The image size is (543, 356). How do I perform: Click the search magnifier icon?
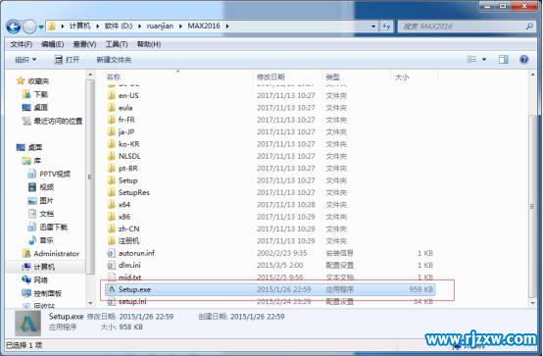point(529,26)
